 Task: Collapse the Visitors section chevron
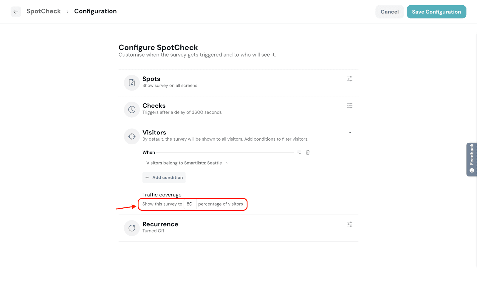coord(350,133)
